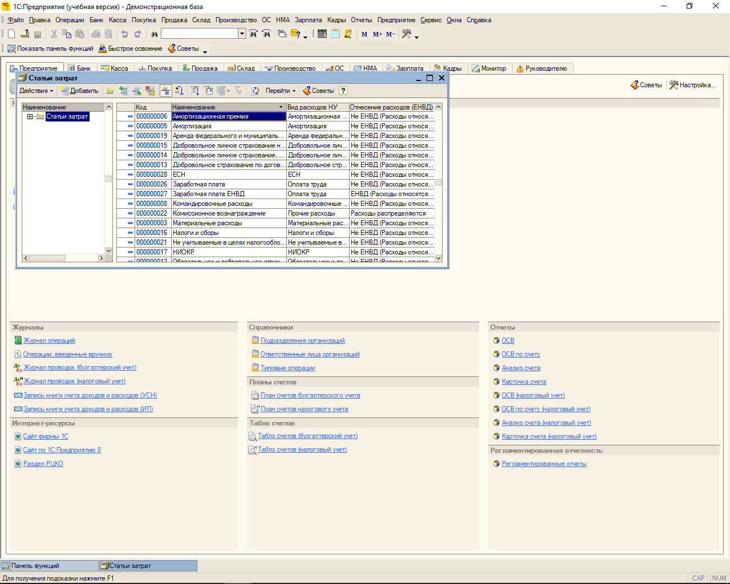730x584 pixels.
Task: Expand the search field dropdown arrow
Action: pyautogui.click(x=242, y=34)
